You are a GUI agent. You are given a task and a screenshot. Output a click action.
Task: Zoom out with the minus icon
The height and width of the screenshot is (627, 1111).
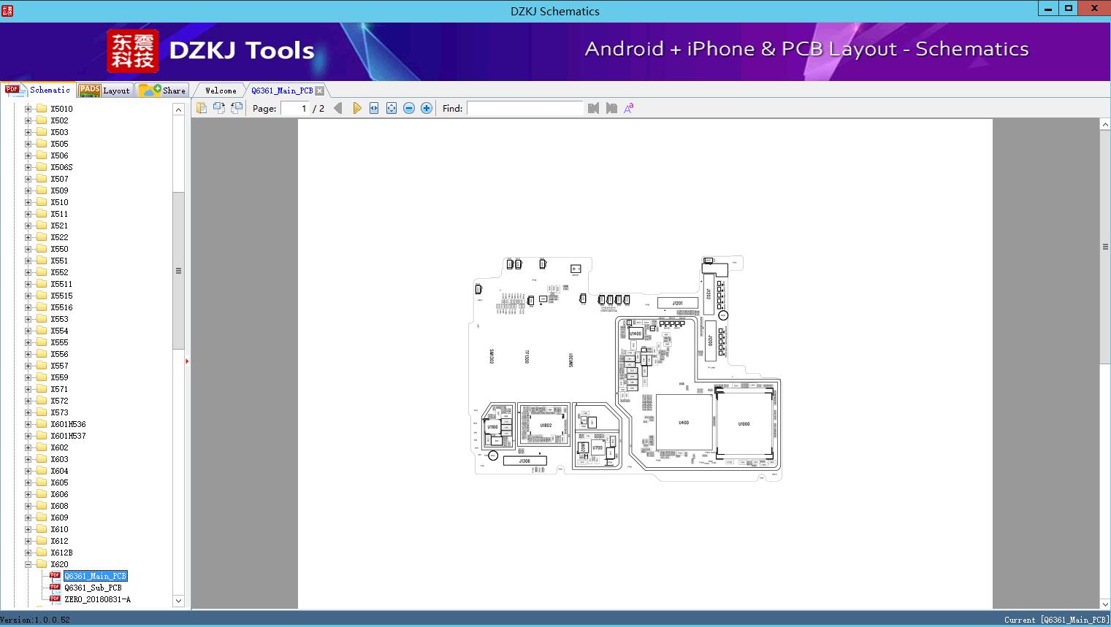(x=409, y=108)
